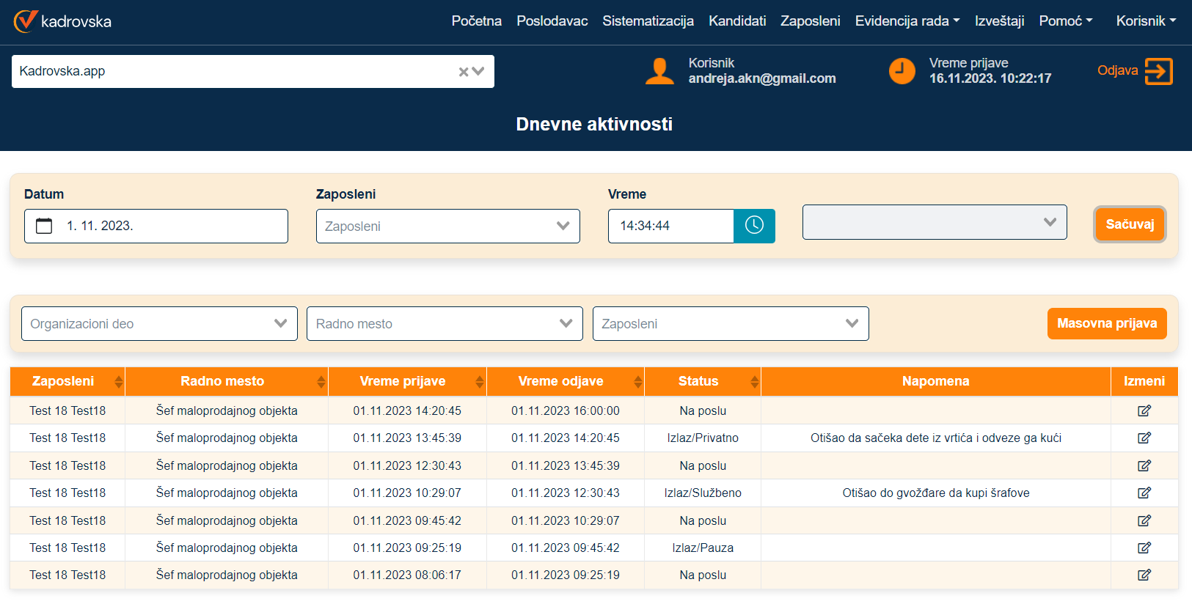Click into the Vreme time input field
This screenshot has height=604, width=1192.
[x=670, y=226]
